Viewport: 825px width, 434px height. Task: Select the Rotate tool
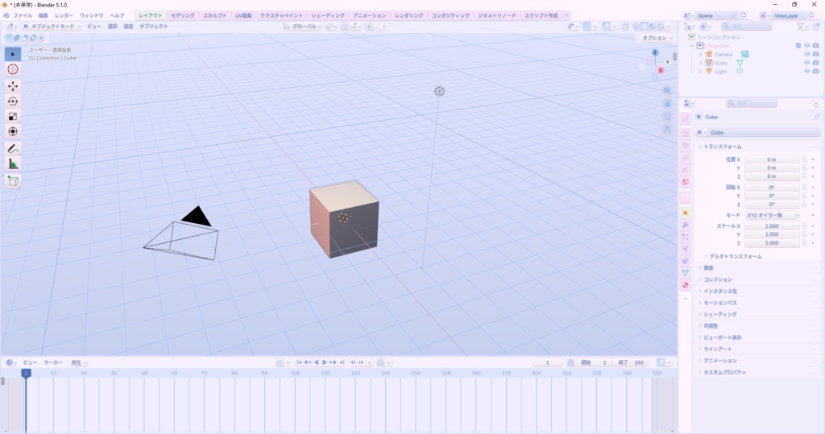point(13,101)
